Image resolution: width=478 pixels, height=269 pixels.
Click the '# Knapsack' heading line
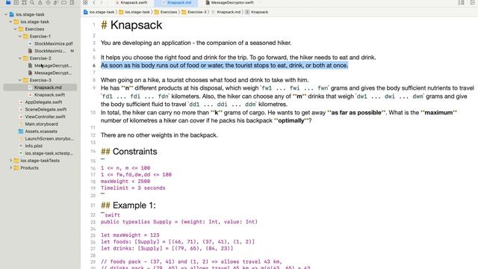coord(131,25)
